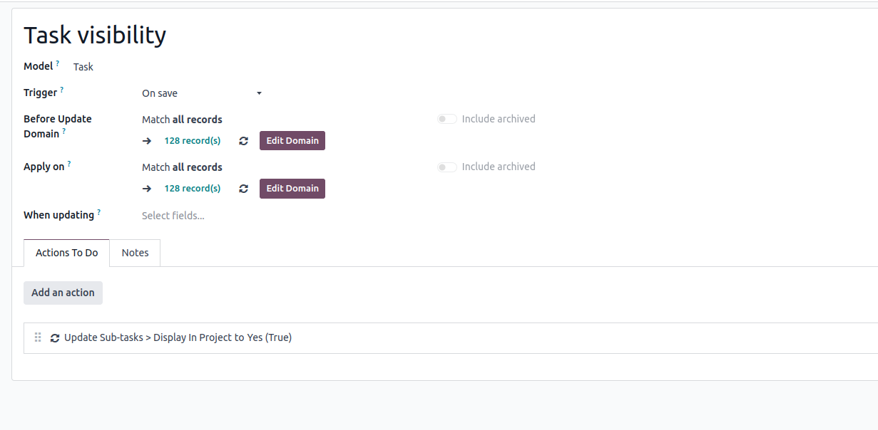
Task: Click the help icon next to Apply on
Action: click(69, 164)
